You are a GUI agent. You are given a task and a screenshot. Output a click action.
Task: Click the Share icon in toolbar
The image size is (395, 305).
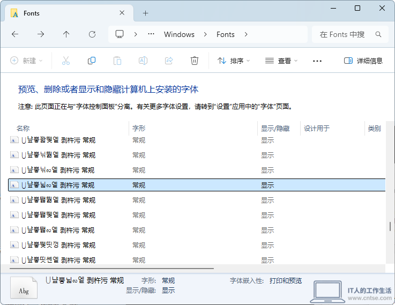[x=169, y=61]
